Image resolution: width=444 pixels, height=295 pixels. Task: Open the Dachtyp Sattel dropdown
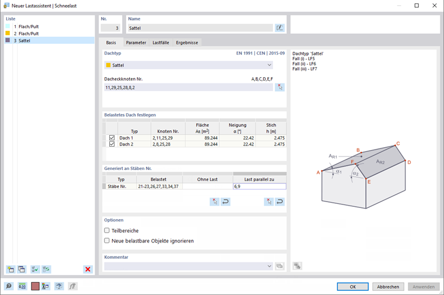click(x=189, y=65)
